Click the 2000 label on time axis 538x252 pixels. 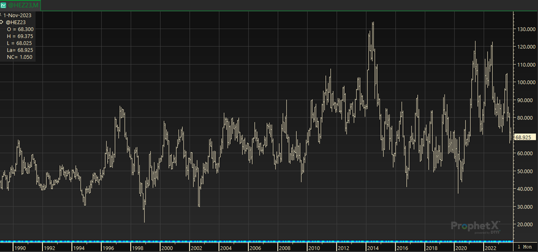(167, 247)
